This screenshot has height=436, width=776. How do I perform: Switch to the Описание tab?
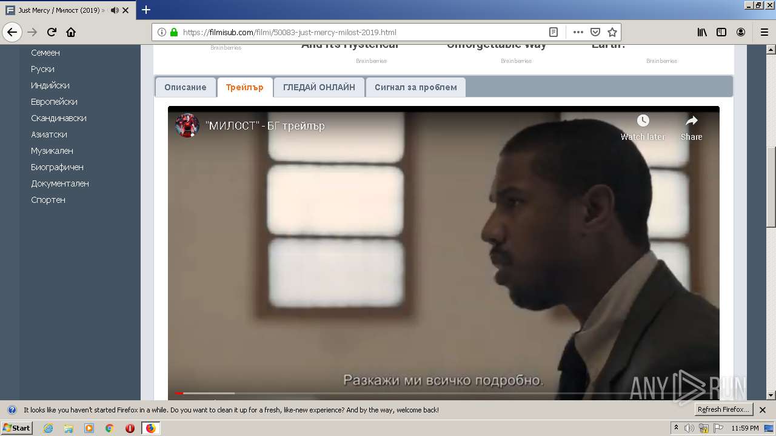(x=186, y=87)
